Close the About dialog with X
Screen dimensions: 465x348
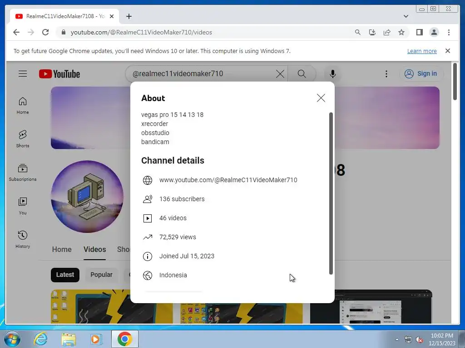321,98
